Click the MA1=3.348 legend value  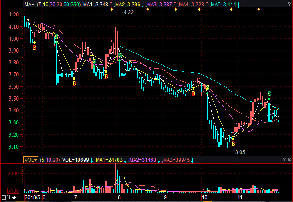click(x=95, y=5)
